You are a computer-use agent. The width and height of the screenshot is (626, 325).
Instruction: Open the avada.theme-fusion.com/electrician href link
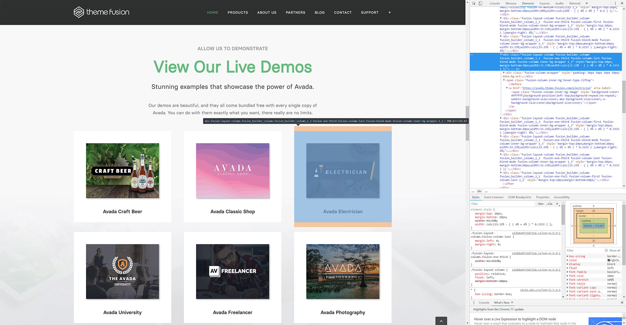pyautogui.click(x=557, y=88)
